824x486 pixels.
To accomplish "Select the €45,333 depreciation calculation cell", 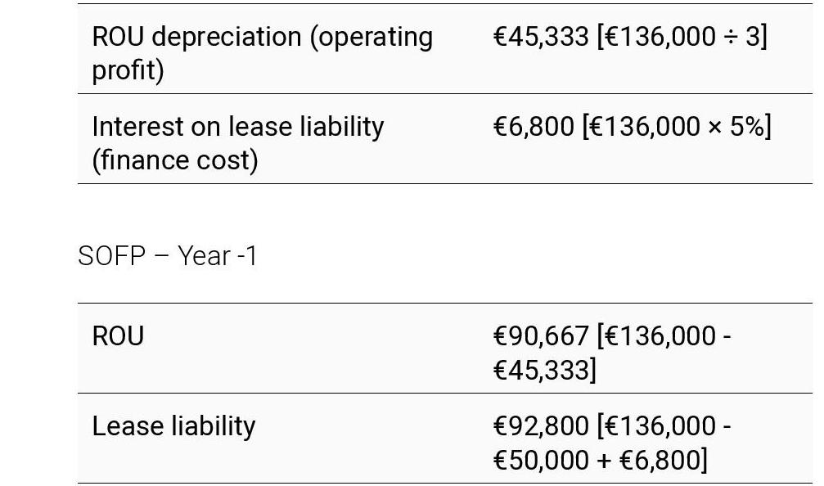I will tap(630, 37).
